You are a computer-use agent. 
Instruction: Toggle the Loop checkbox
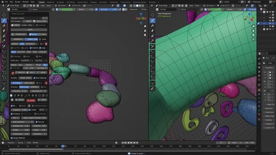(40, 48)
